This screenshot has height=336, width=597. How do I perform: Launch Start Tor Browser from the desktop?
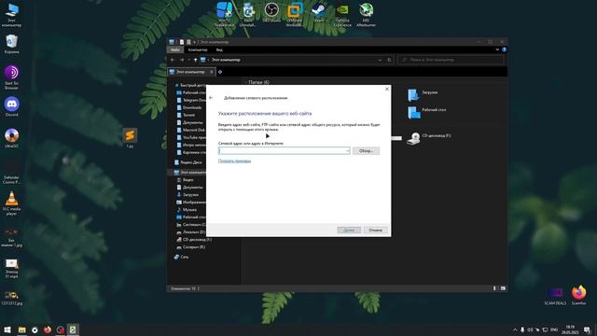point(11,77)
